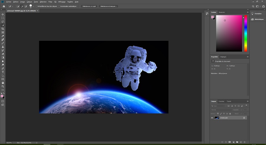Create a new layer group folder icon
Viewport: 266px width, 145px height.
coord(237,142)
